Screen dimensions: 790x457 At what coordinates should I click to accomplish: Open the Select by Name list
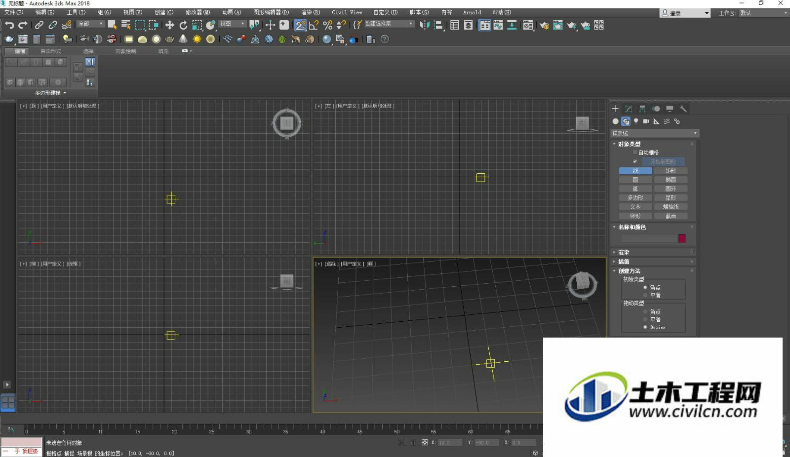click(126, 25)
